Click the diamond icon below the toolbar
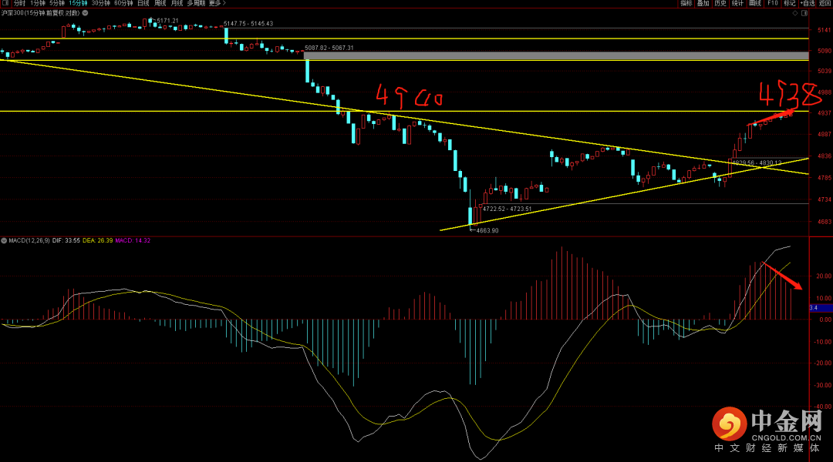This screenshot has height=462, width=833. click(797, 13)
